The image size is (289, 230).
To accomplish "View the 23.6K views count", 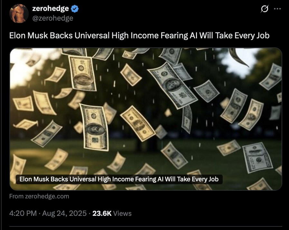I will 102,213.
